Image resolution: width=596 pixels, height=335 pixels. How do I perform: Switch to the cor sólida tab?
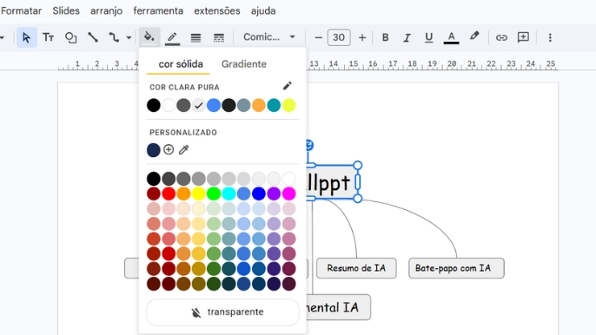pos(181,64)
